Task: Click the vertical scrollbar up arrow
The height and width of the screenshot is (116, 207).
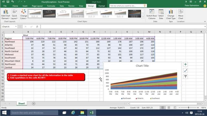Action: [x=206, y=32]
